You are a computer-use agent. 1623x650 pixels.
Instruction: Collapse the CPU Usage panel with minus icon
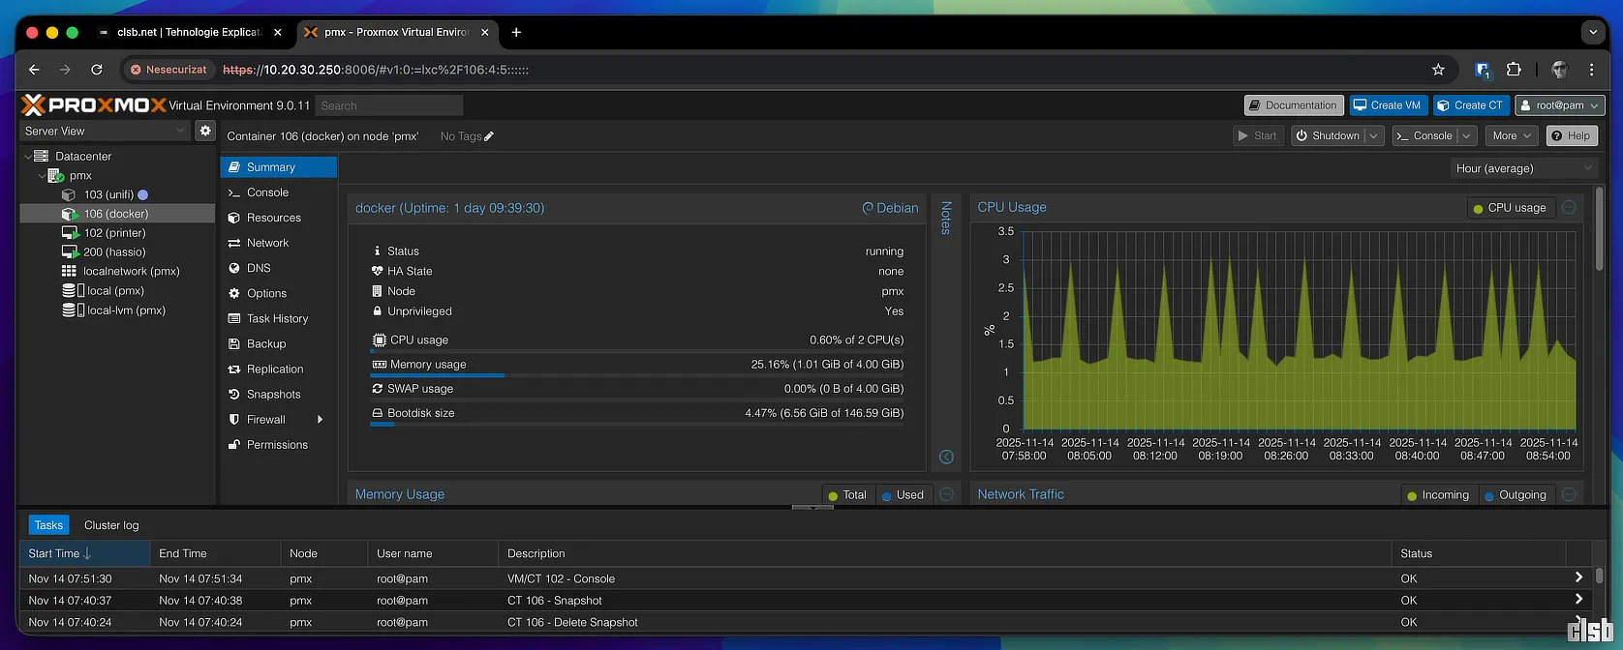[x=1569, y=207]
